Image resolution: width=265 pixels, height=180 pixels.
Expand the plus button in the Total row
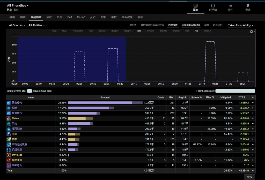coord(253,170)
